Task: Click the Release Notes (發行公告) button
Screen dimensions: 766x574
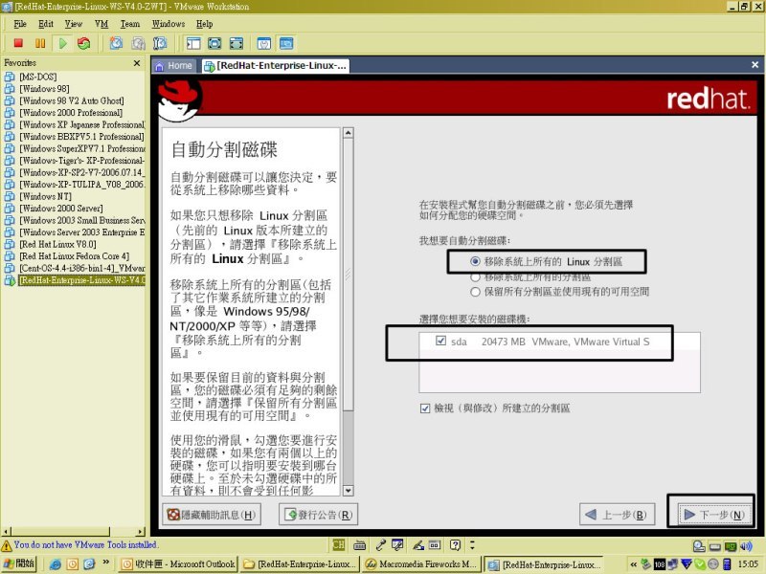Action: coord(318,515)
